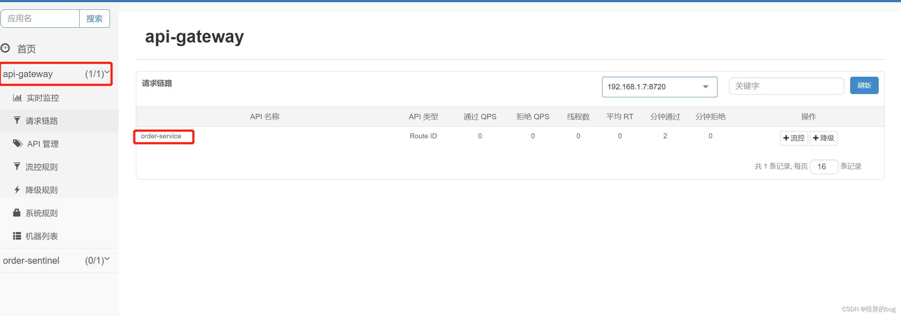Click the API 名称 column header
This screenshot has height=316, width=901.
(265, 117)
